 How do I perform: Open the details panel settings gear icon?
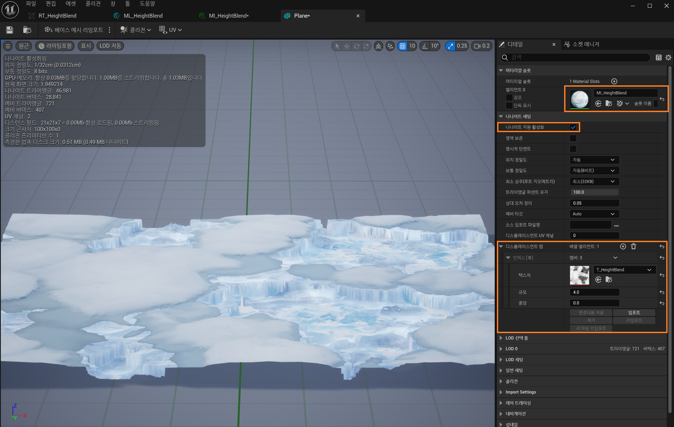[668, 58]
